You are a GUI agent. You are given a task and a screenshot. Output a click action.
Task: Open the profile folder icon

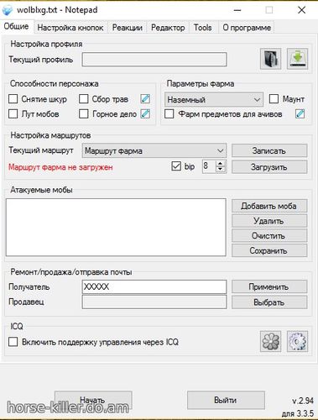[x=270, y=59]
